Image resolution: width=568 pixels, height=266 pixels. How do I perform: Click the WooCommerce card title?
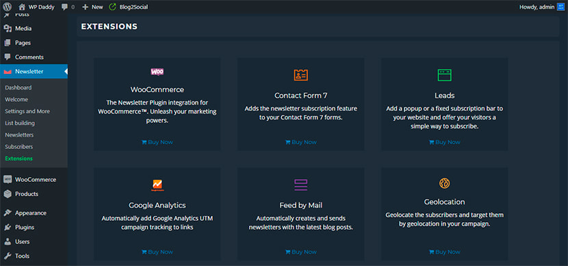coord(157,90)
